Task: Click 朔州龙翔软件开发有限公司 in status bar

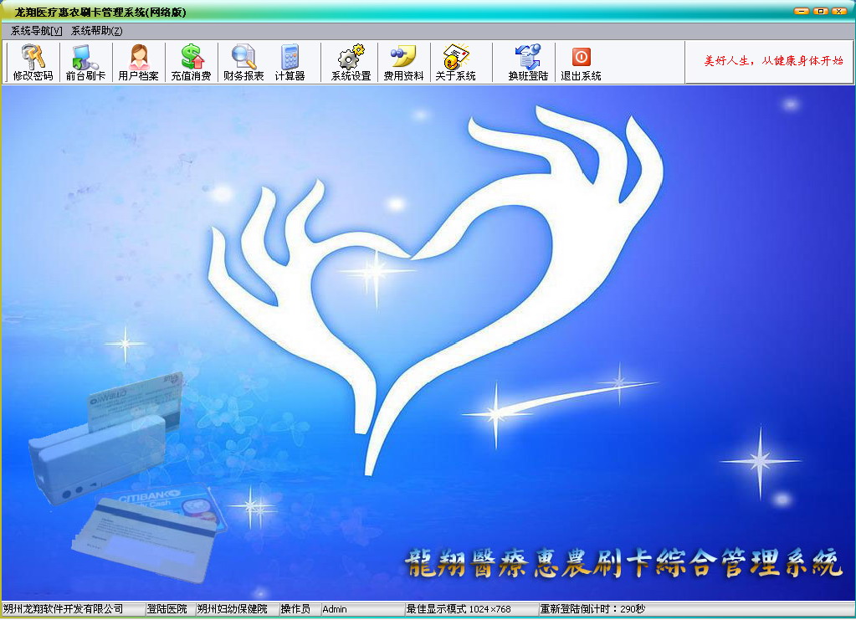Action: coord(64,609)
